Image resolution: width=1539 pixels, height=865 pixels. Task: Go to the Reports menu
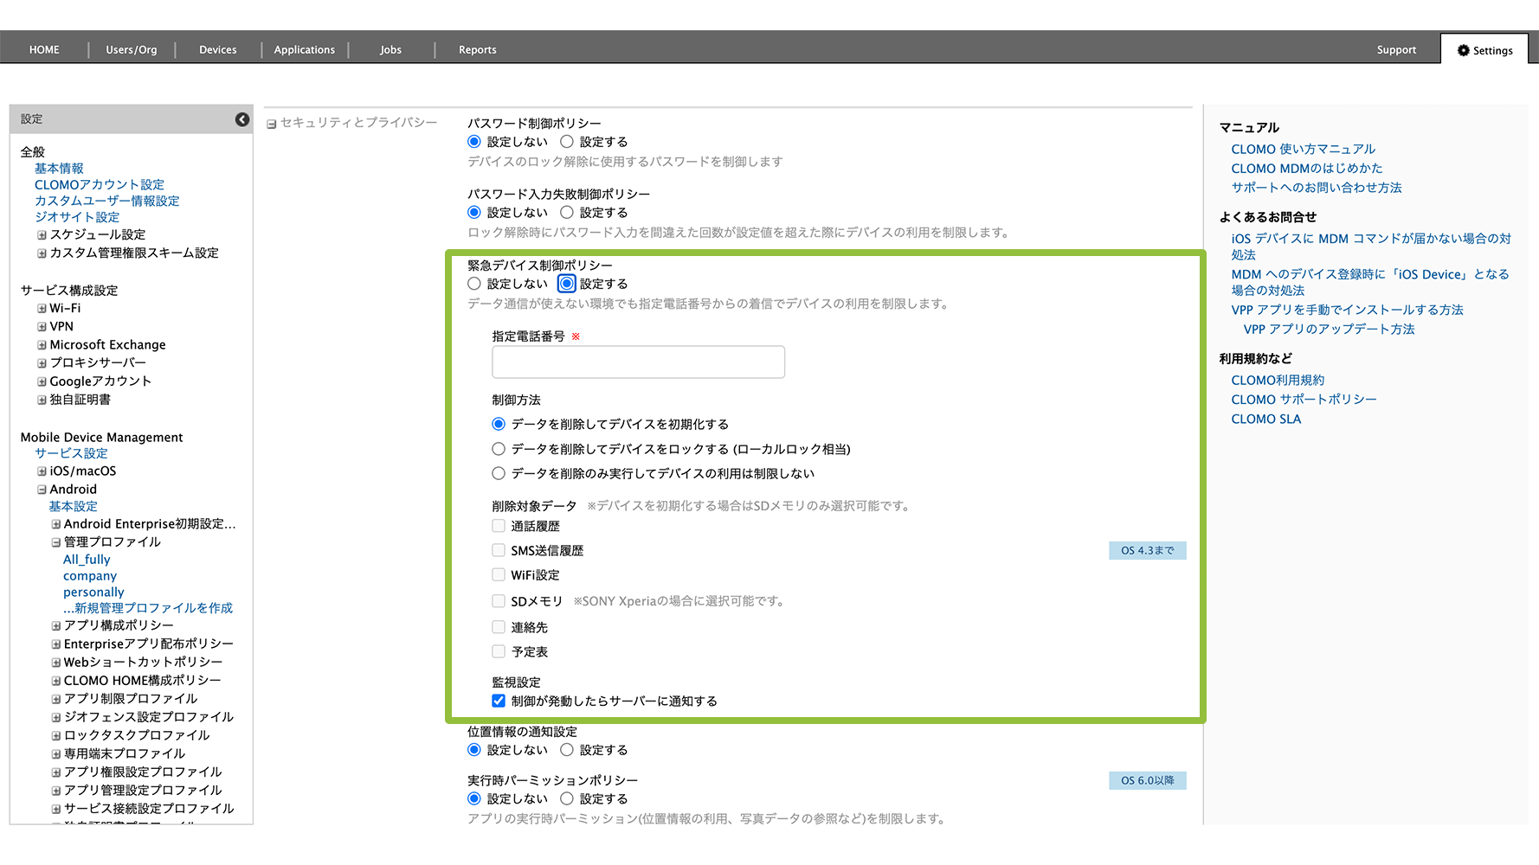pos(477,49)
